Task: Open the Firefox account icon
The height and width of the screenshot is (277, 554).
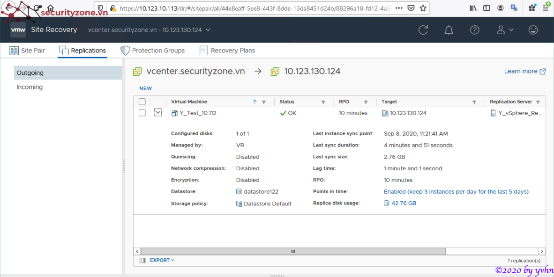Action: point(500,8)
